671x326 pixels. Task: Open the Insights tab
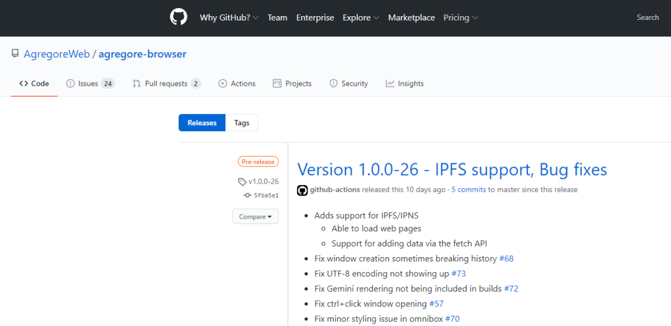[x=405, y=83]
